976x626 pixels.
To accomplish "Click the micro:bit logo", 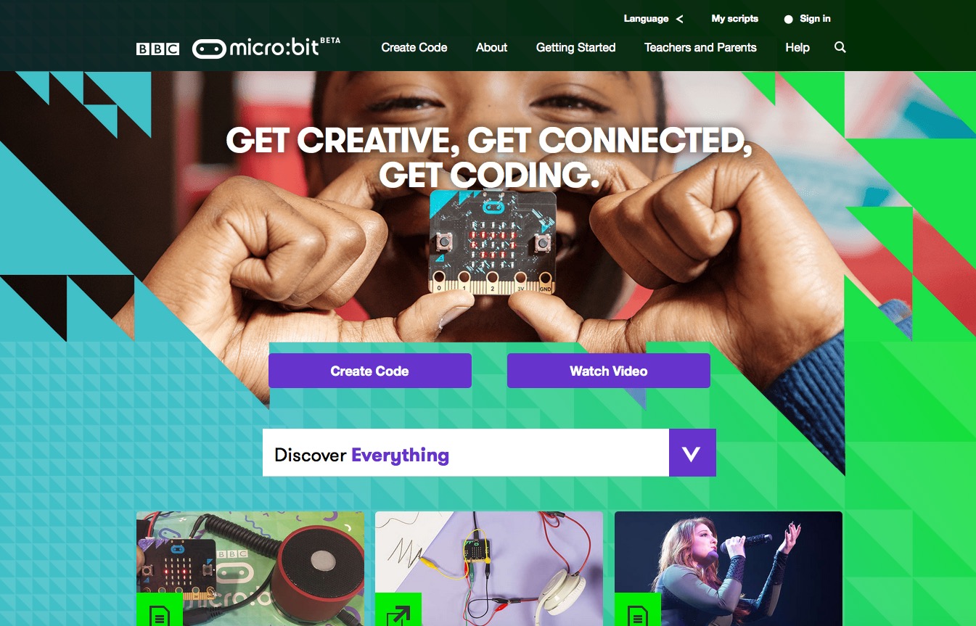I will pos(266,47).
